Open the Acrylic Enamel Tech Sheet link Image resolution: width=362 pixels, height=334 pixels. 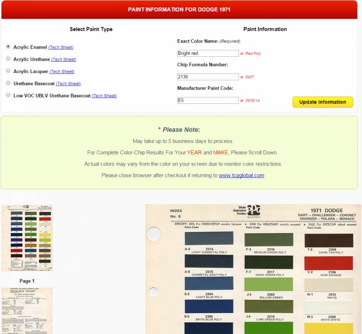pyautogui.click(x=61, y=47)
